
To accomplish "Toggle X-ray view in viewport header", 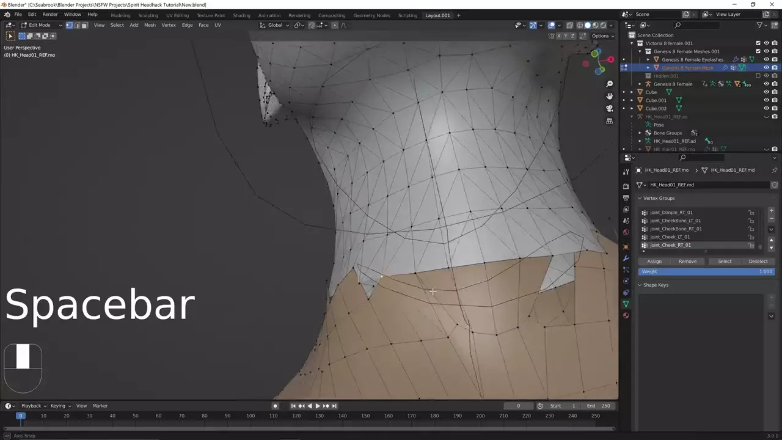I will 569,25.
